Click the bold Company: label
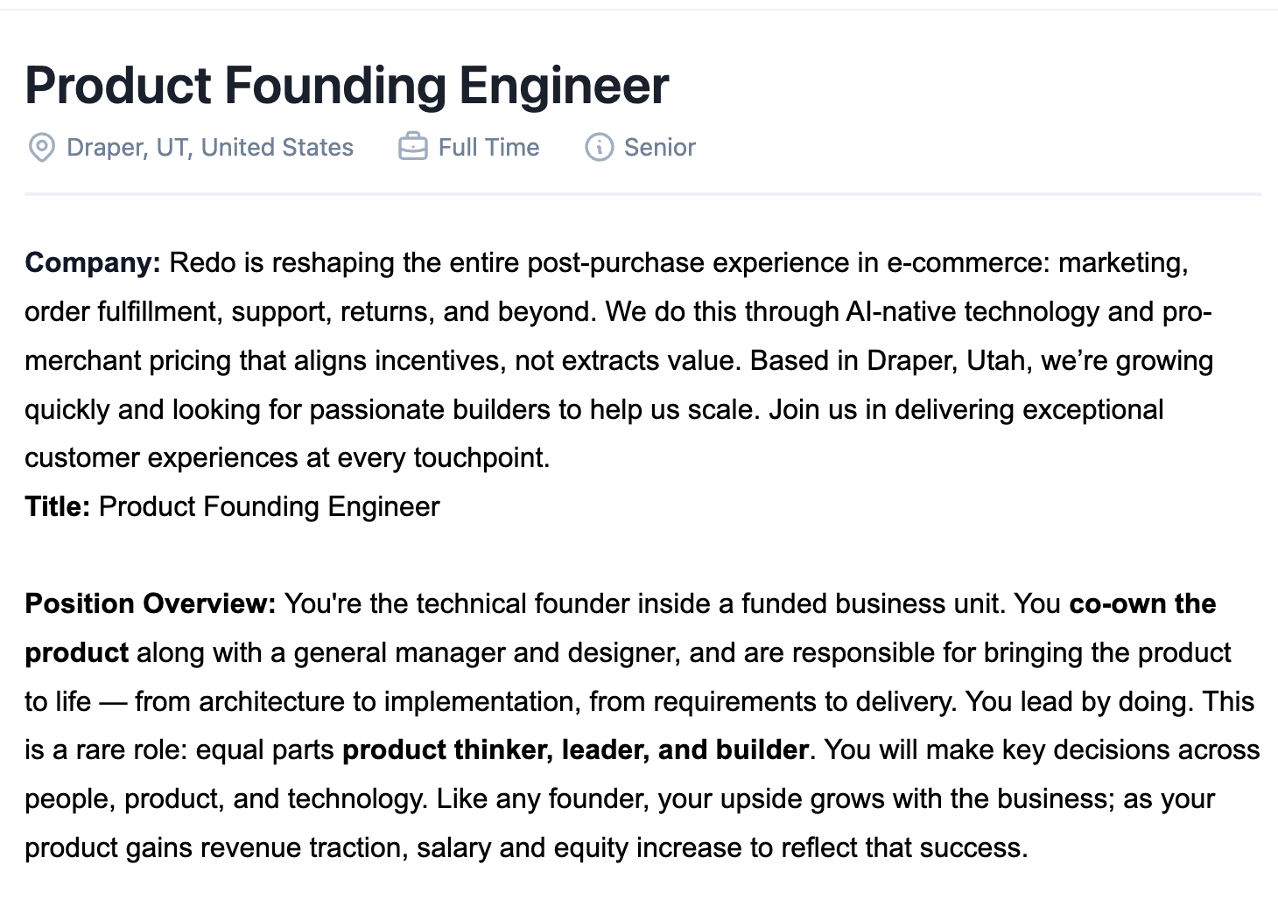Image resolution: width=1278 pixels, height=913 pixels. (93, 262)
